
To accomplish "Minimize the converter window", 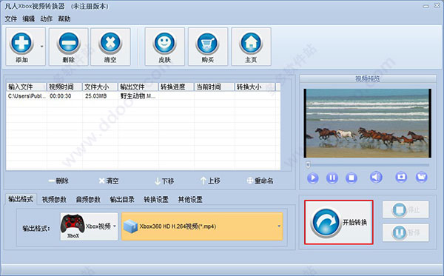I will [426, 6].
